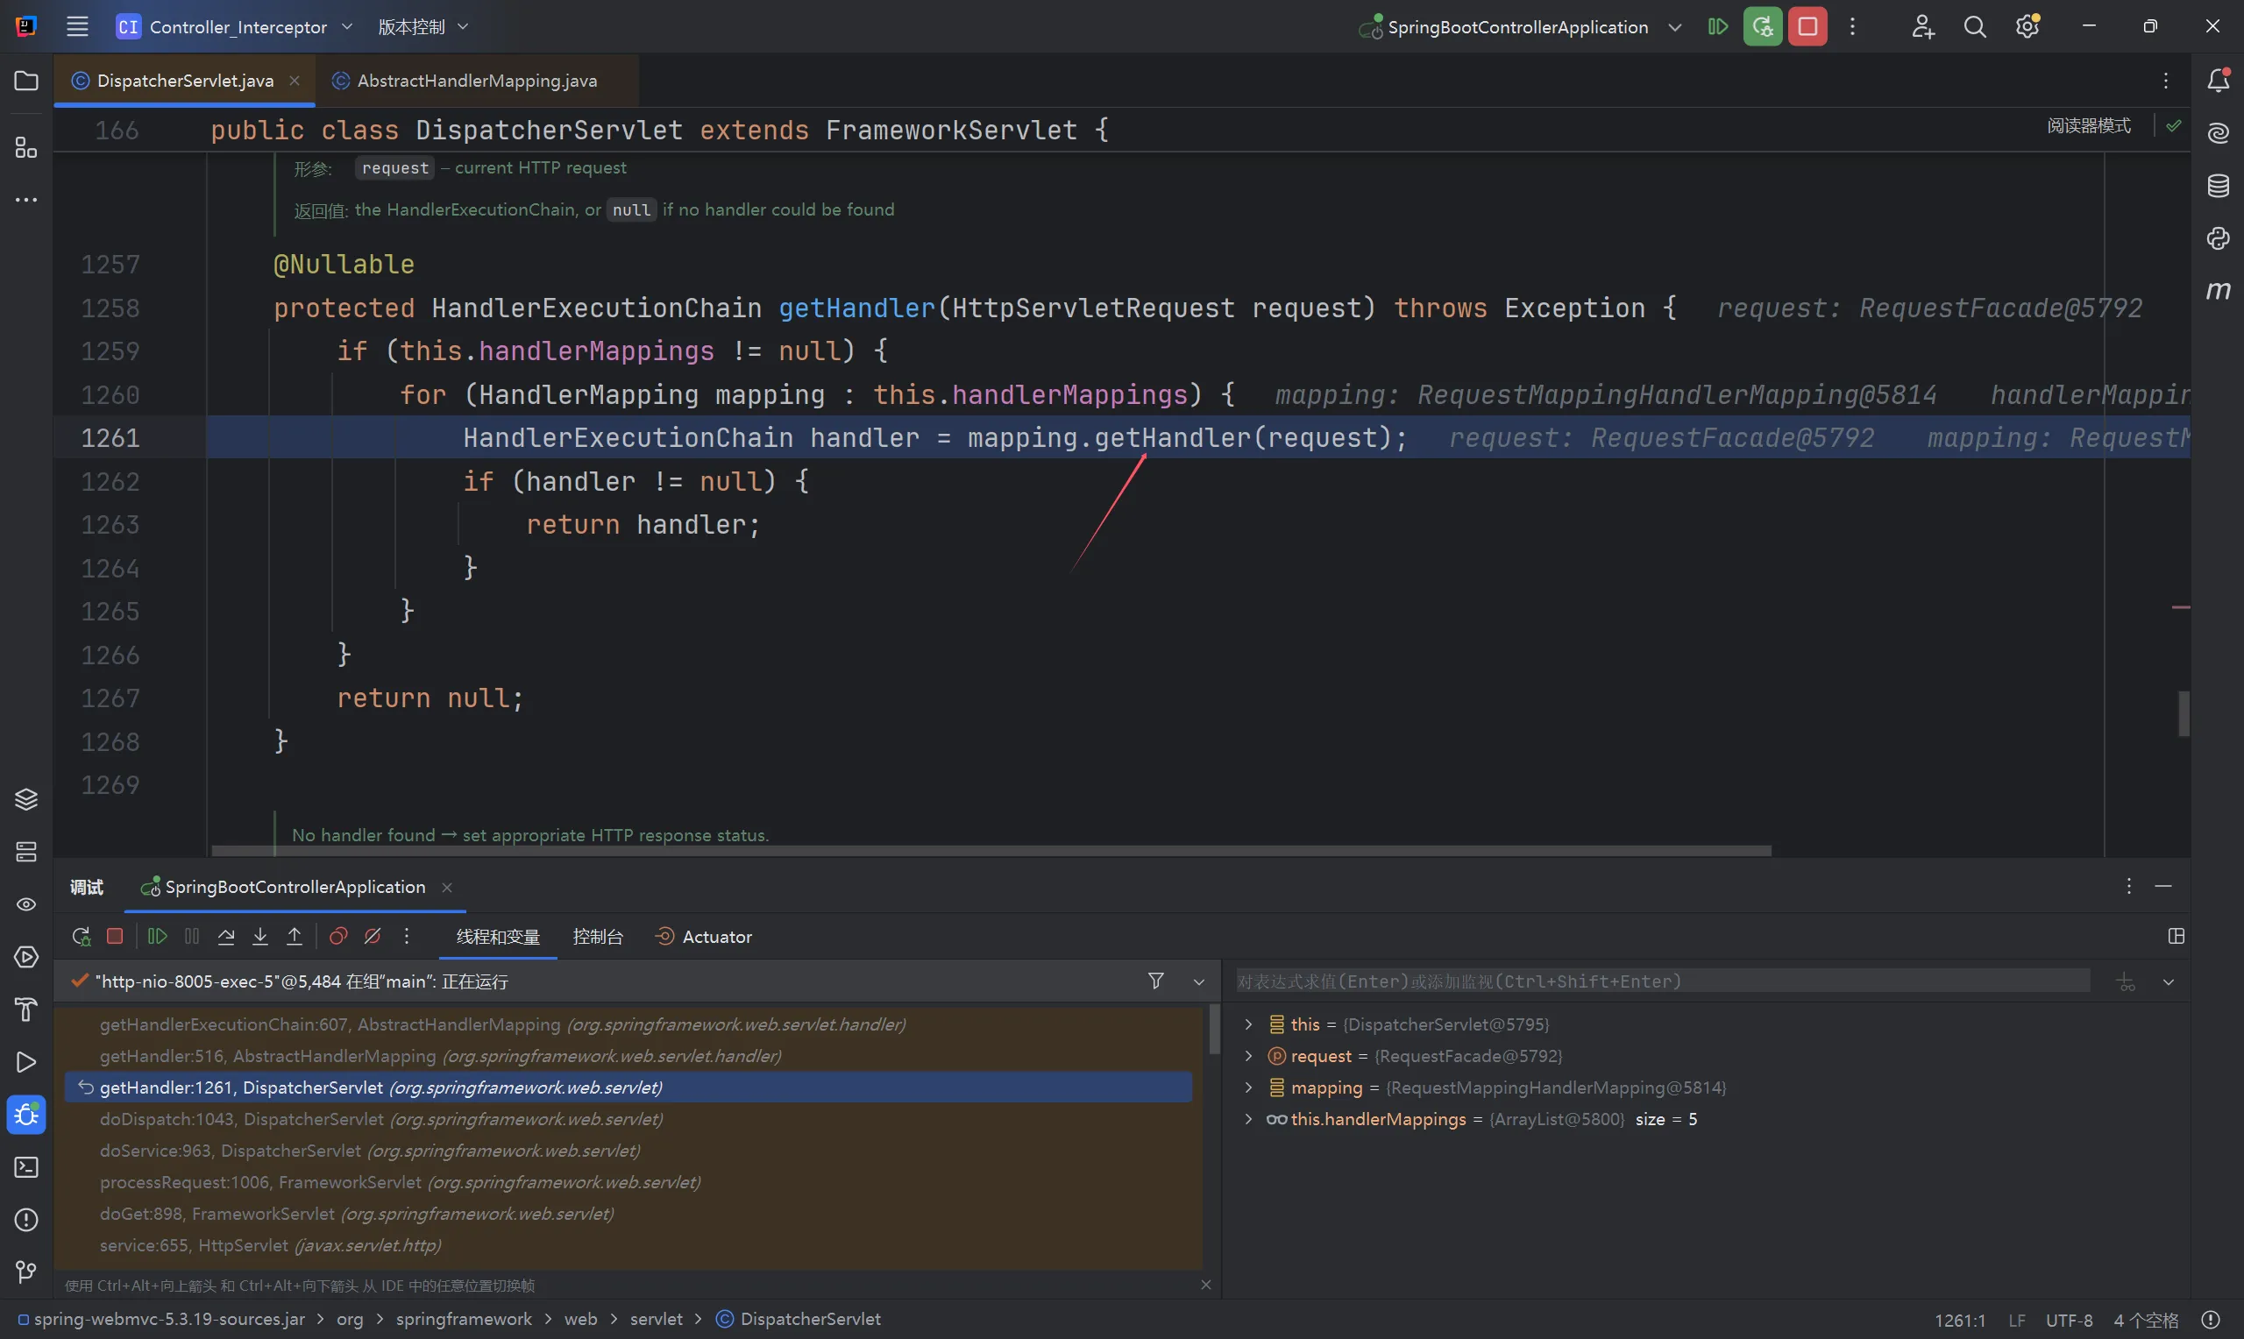
Task: Resume program from top toolbar
Action: (1718, 27)
